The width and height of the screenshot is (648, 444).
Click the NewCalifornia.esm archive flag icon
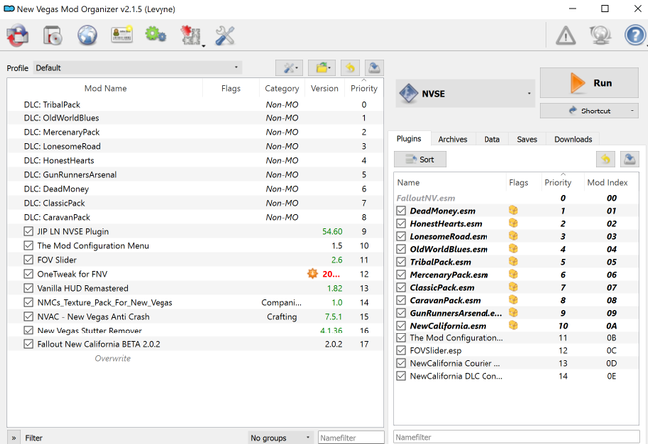coord(513,325)
